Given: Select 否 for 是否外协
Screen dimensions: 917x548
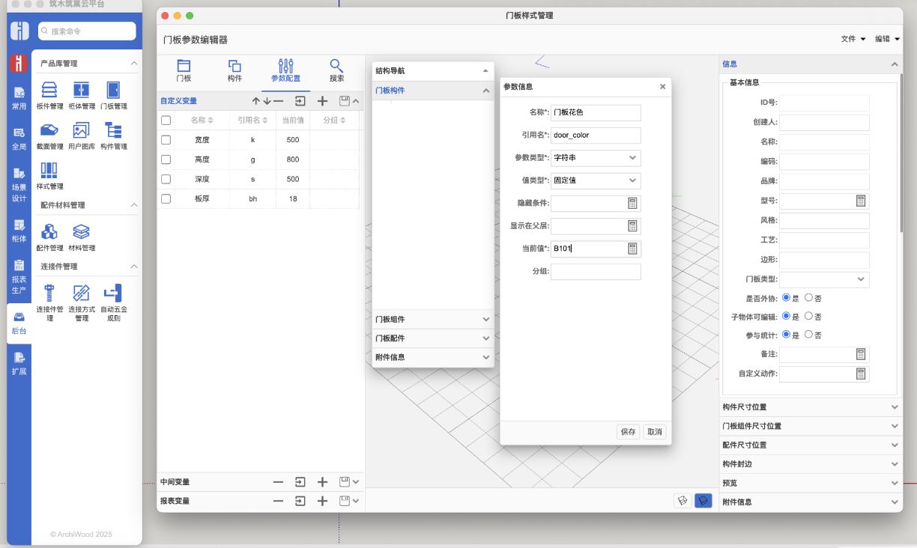Looking at the screenshot, I should pos(808,297).
